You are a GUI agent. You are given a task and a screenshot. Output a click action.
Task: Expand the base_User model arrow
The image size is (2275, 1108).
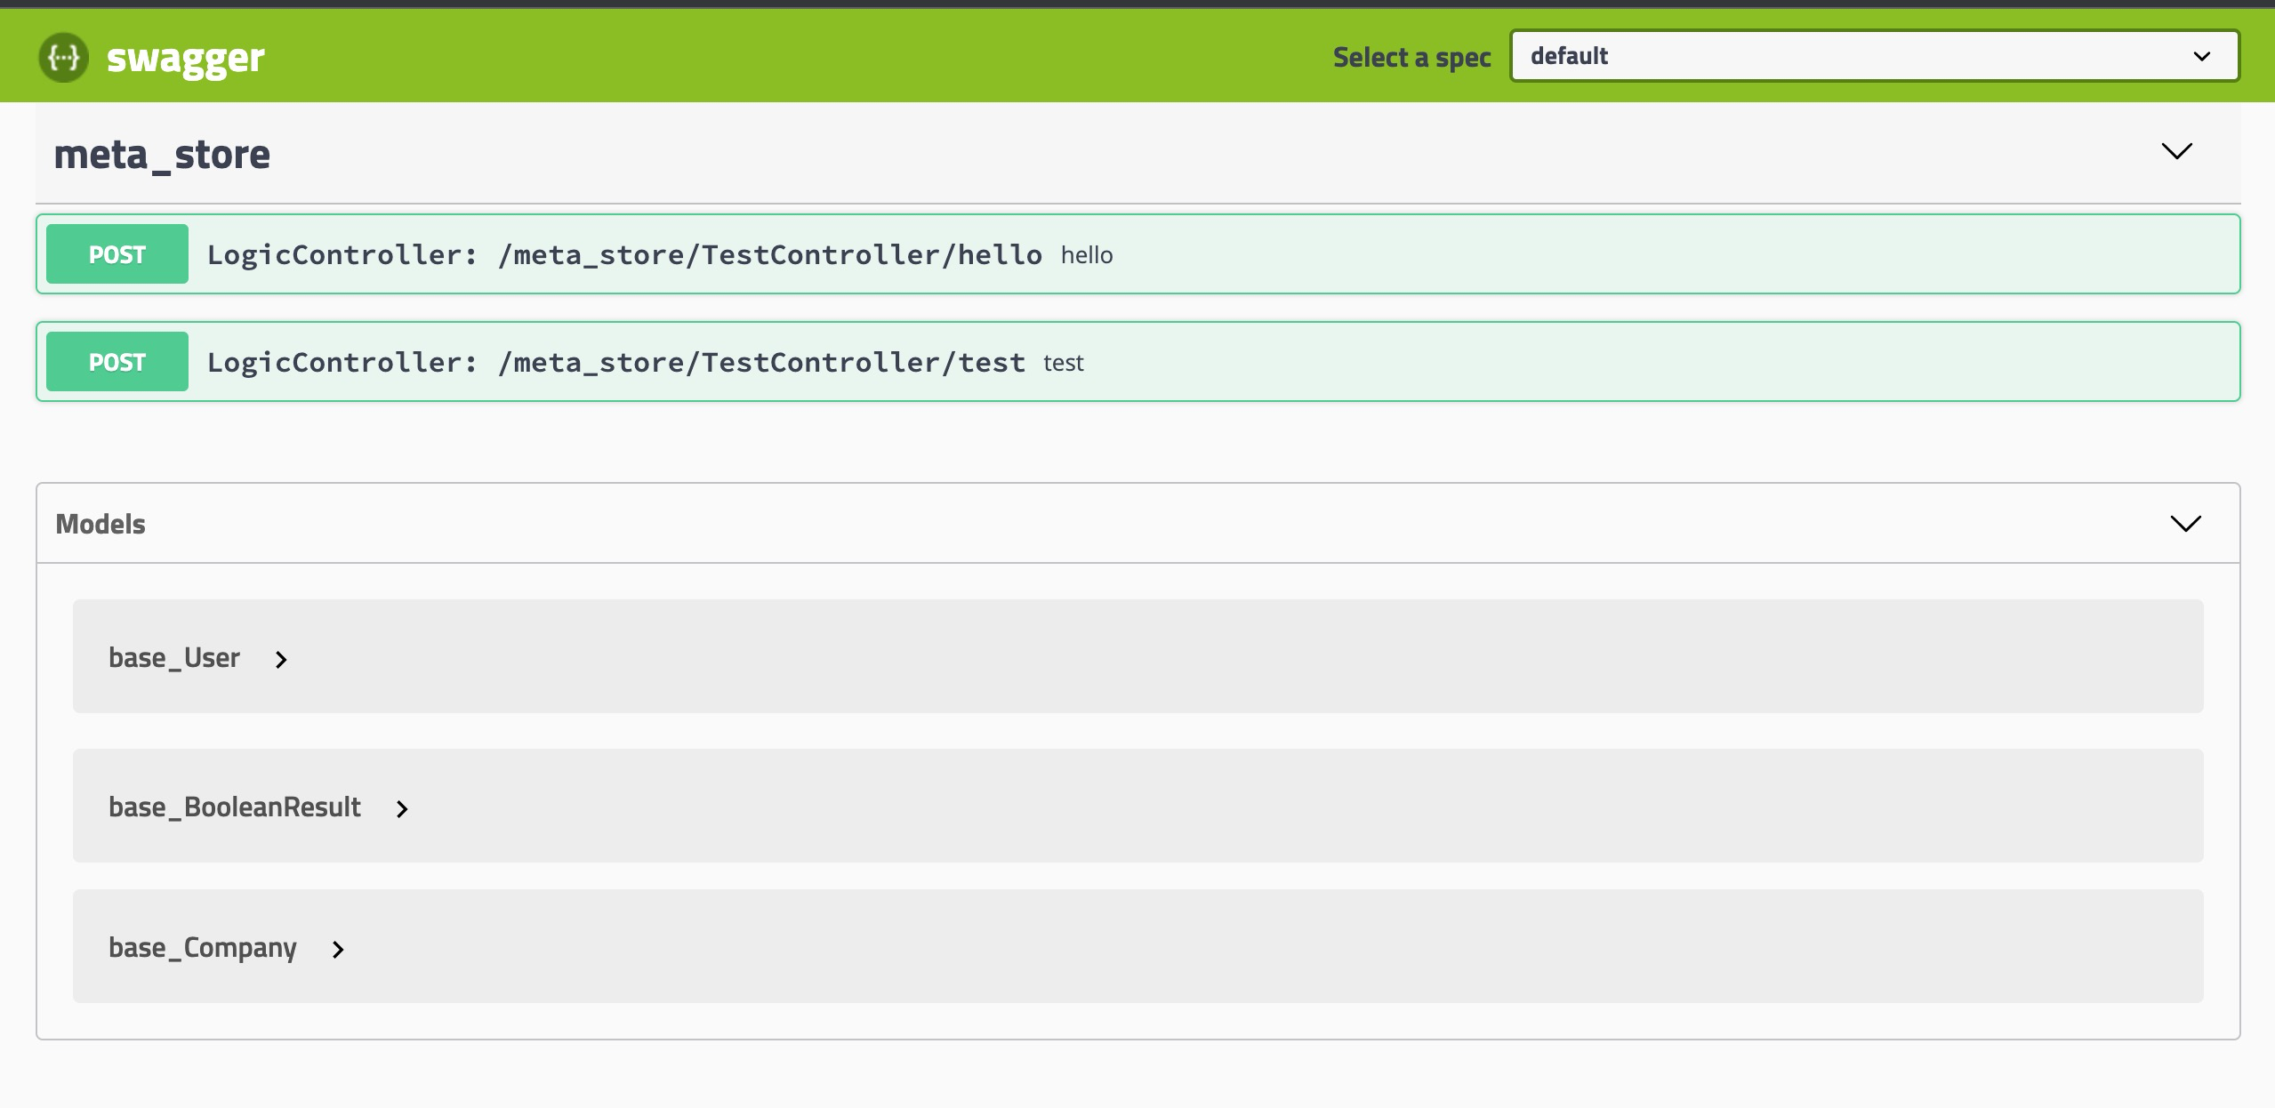[x=281, y=659]
